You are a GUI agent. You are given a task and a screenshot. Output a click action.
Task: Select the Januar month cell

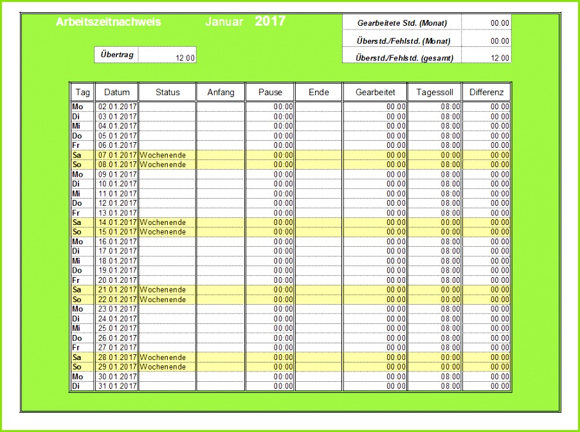tap(224, 22)
